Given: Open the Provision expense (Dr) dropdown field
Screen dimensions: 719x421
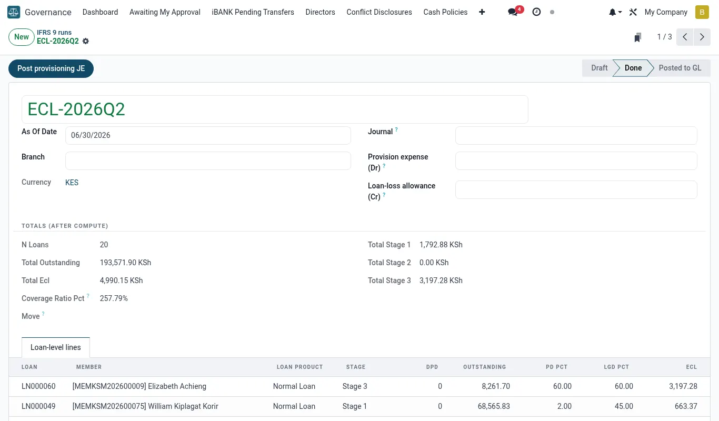Looking at the screenshot, I should [x=576, y=161].
